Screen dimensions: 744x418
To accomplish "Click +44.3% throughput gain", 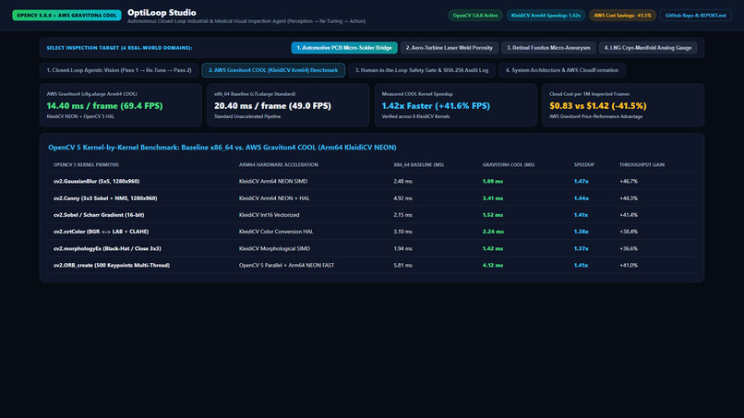I will coord(629,198).
